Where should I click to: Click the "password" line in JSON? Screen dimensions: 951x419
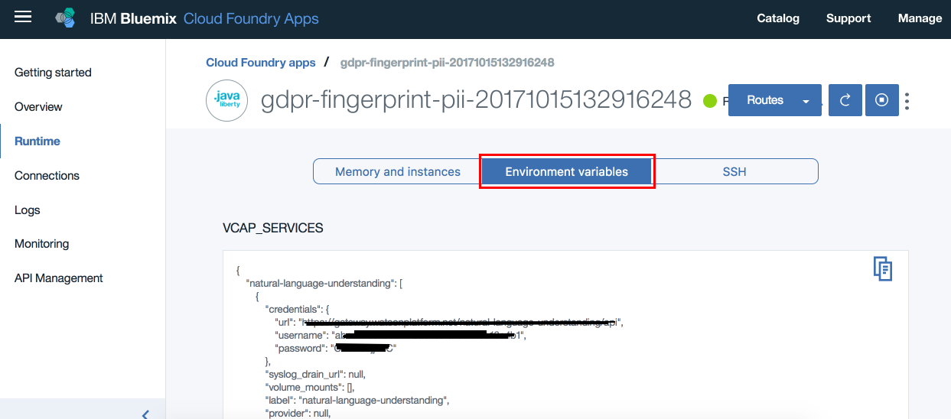[336, 349]
